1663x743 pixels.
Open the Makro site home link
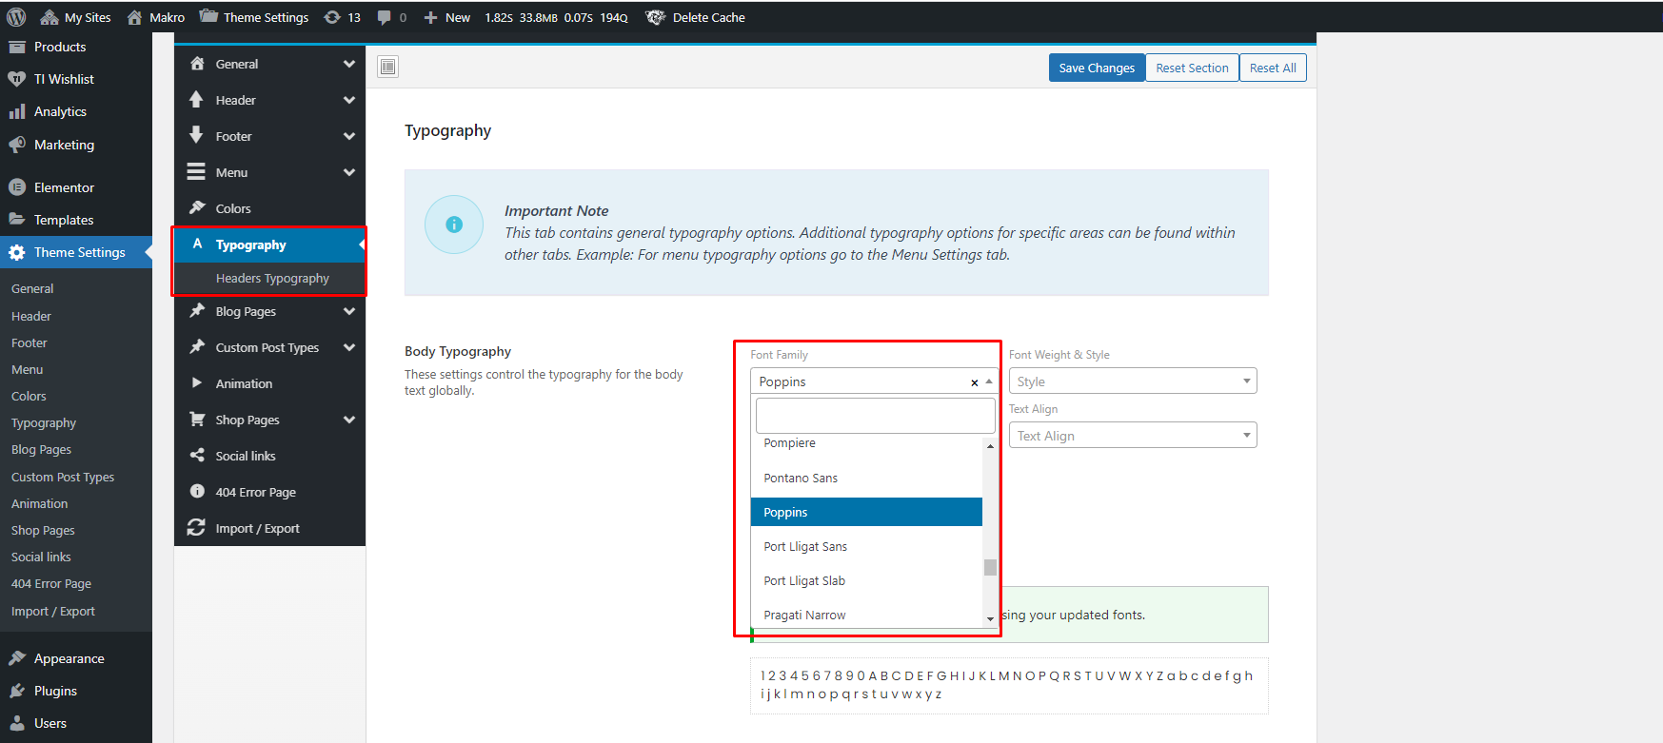pyautogui.click(x=156, y=17)
